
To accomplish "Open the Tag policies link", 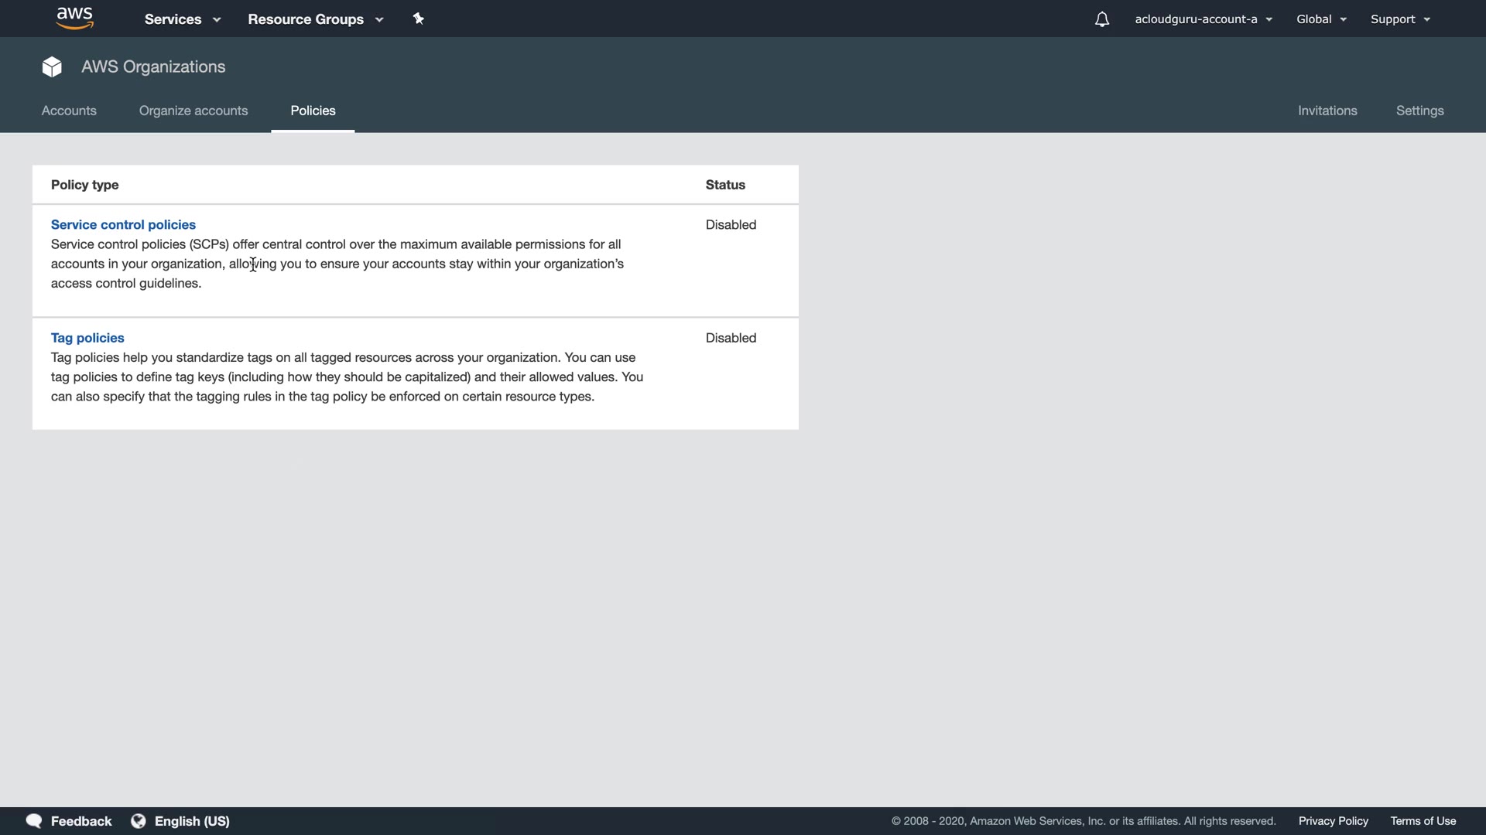I will [87, 338].
